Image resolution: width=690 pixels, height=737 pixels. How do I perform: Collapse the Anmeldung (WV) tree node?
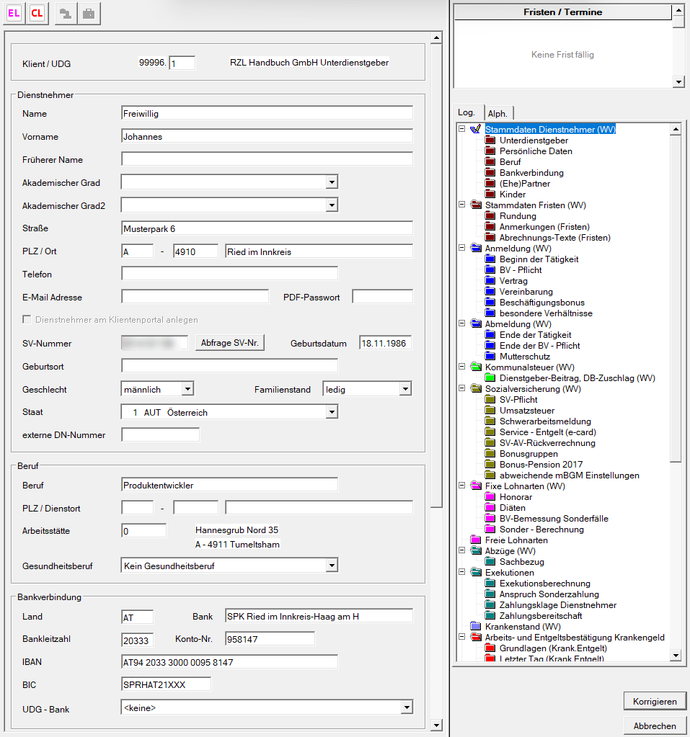[461, 249]
